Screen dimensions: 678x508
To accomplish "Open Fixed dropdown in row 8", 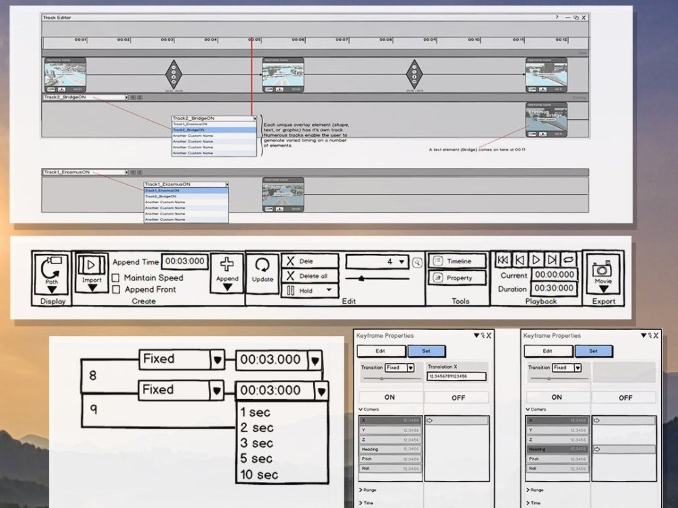I will 217,360.
